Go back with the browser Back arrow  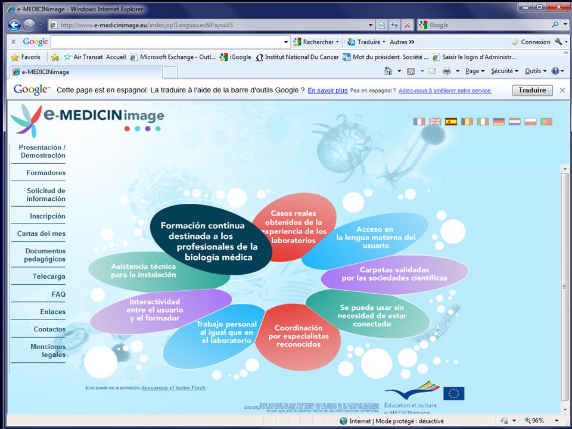pyautogui.click(x=14, y=25)
